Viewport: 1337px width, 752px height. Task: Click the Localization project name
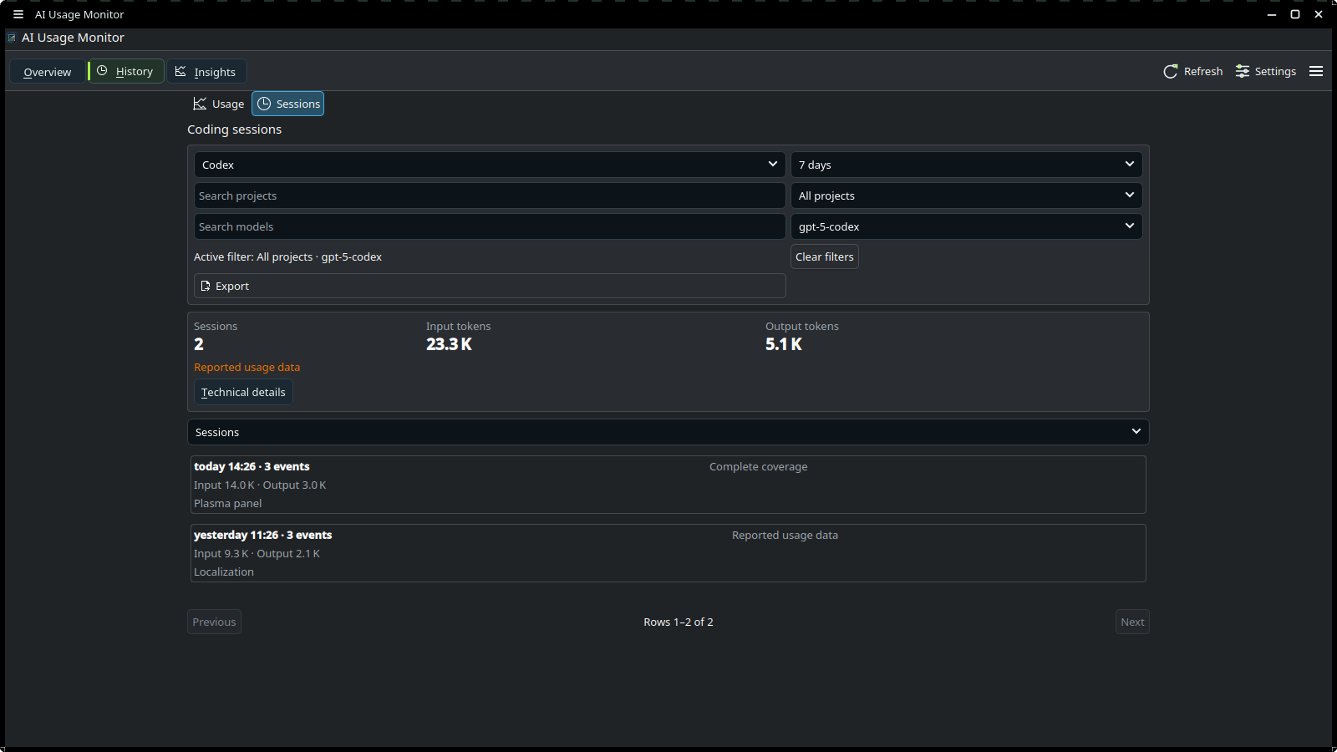tap(224, 572)
